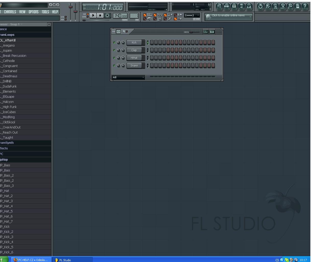Click the Undo history circular arrow icon

(260, 7)
